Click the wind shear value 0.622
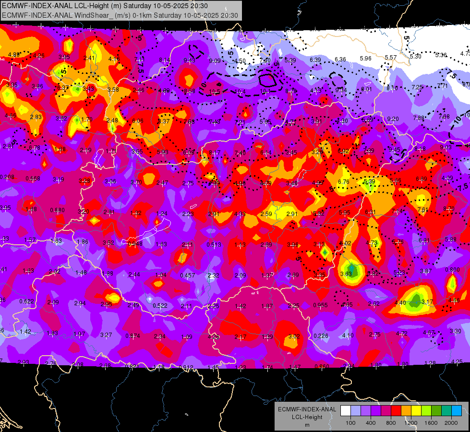Viewport: 470px width, 432px height. 27,301
